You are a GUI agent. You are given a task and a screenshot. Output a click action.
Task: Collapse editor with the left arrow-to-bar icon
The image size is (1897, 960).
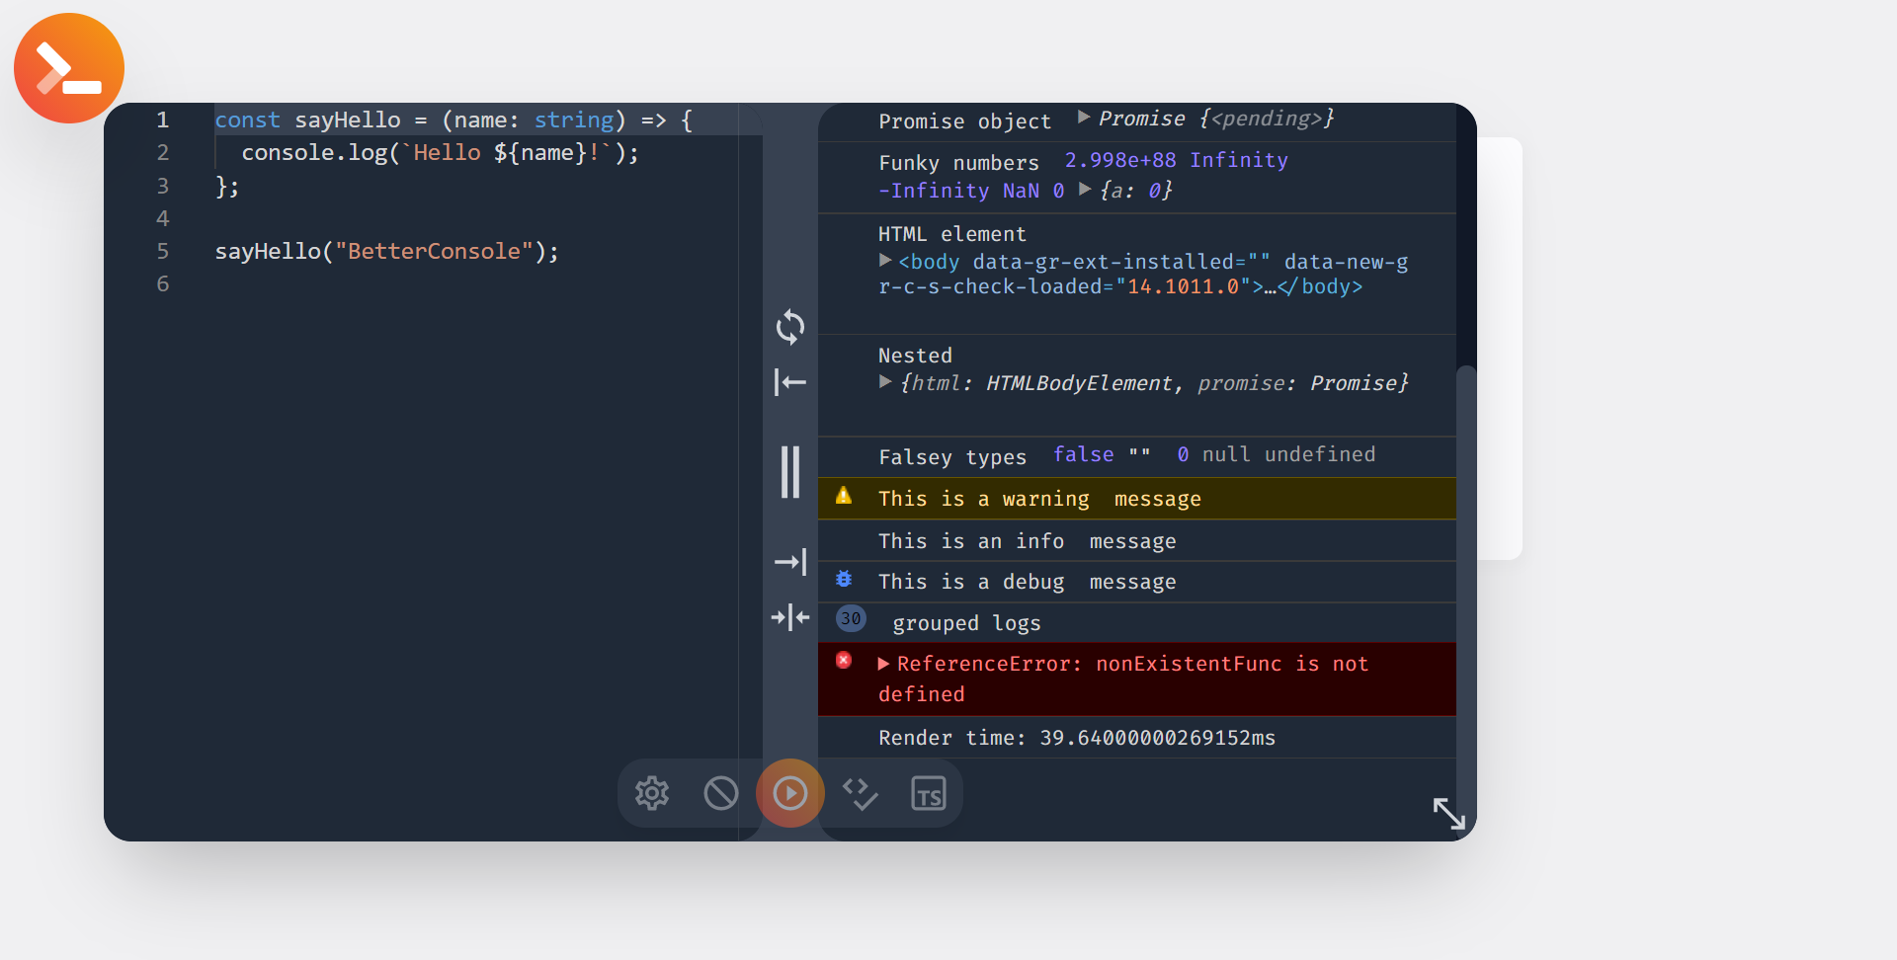[x=790, y=382]
